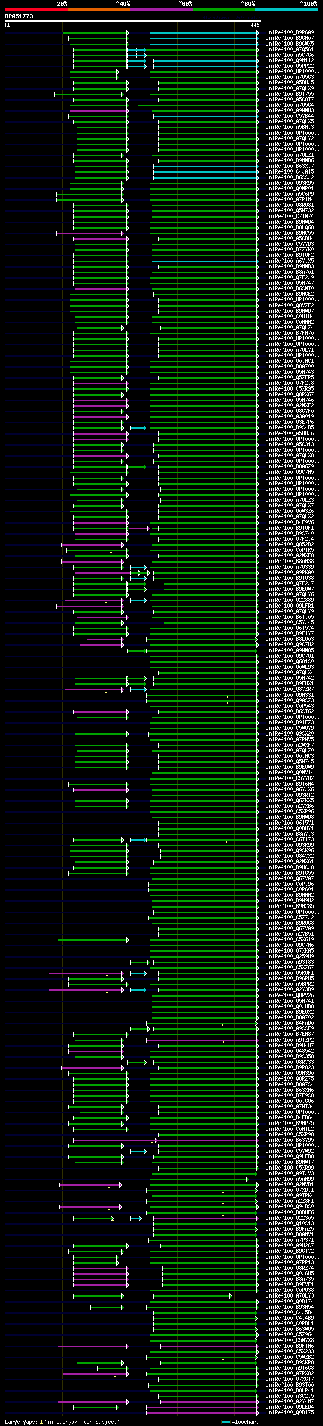Screen dimensions: 323x1426
Task: Select hit label UniRef100_B6SXJ7
Action: coord(290,166)
